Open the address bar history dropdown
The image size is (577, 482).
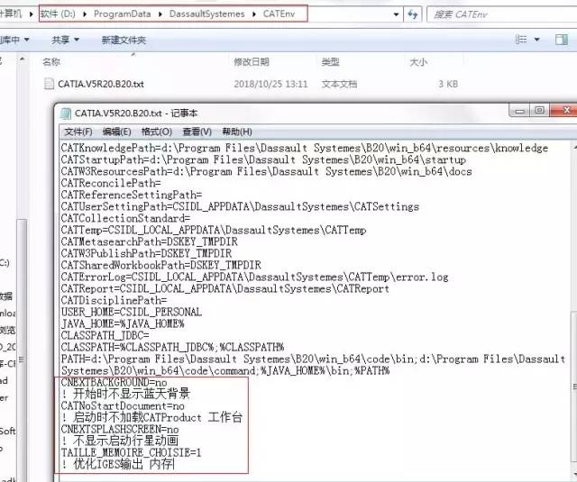click(x=396, y=14)
